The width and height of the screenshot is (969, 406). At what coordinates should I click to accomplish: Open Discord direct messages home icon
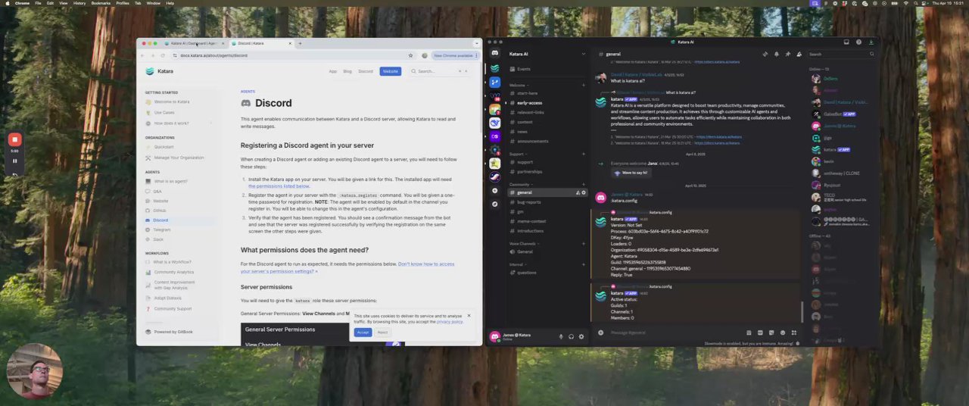coord(494,53)
